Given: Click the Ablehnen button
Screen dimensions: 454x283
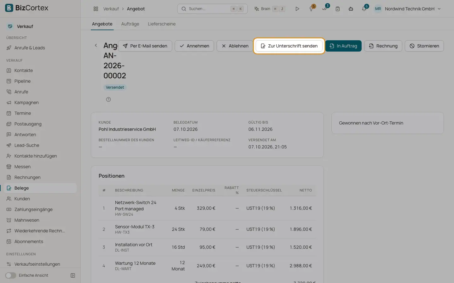Looking at the screenshot, I should pyautogui.click(x=235, y=46).
